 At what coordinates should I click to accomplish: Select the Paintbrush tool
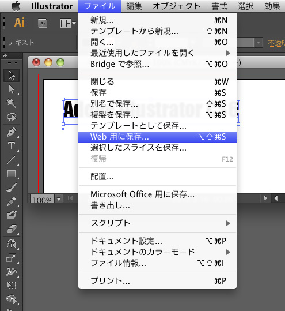[12, 188]
